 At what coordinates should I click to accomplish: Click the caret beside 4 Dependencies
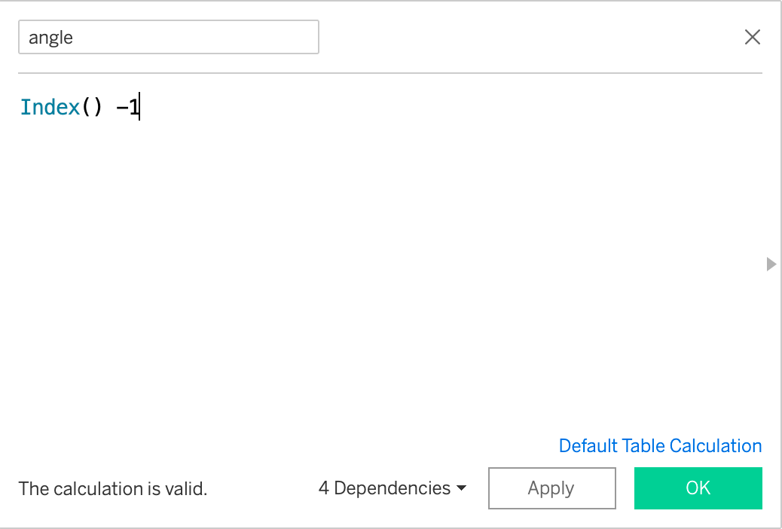click(461, 488)
